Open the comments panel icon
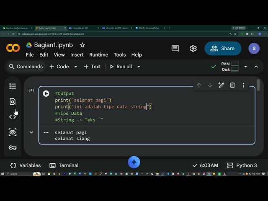Image resolution: width=268 pixels, height=201 pixels. point(175,49)
